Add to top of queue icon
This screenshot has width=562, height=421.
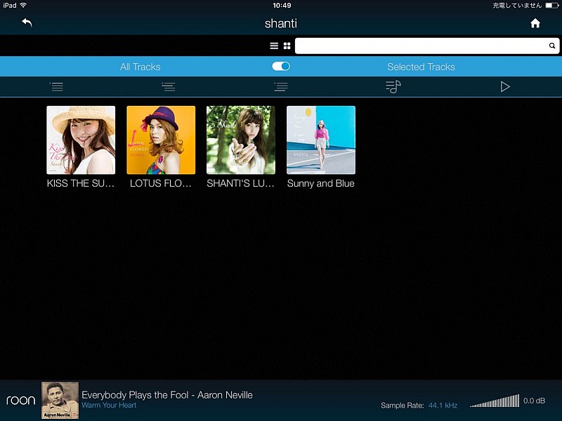(57, 86)
